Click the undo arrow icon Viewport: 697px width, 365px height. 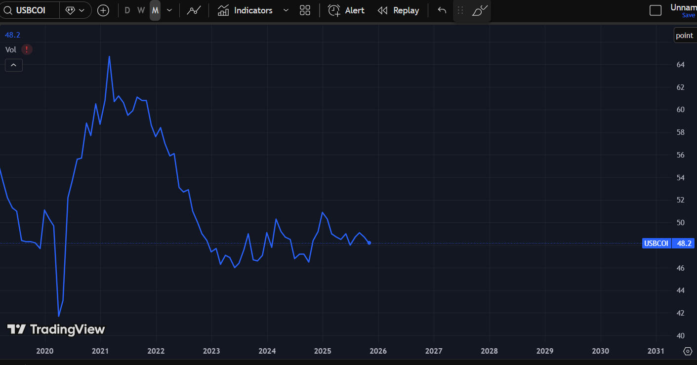click(442, 10)
